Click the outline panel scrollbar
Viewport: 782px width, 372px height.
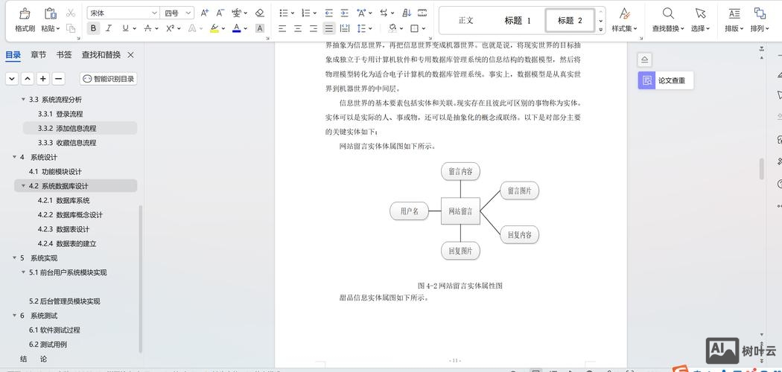pos(141,279)
